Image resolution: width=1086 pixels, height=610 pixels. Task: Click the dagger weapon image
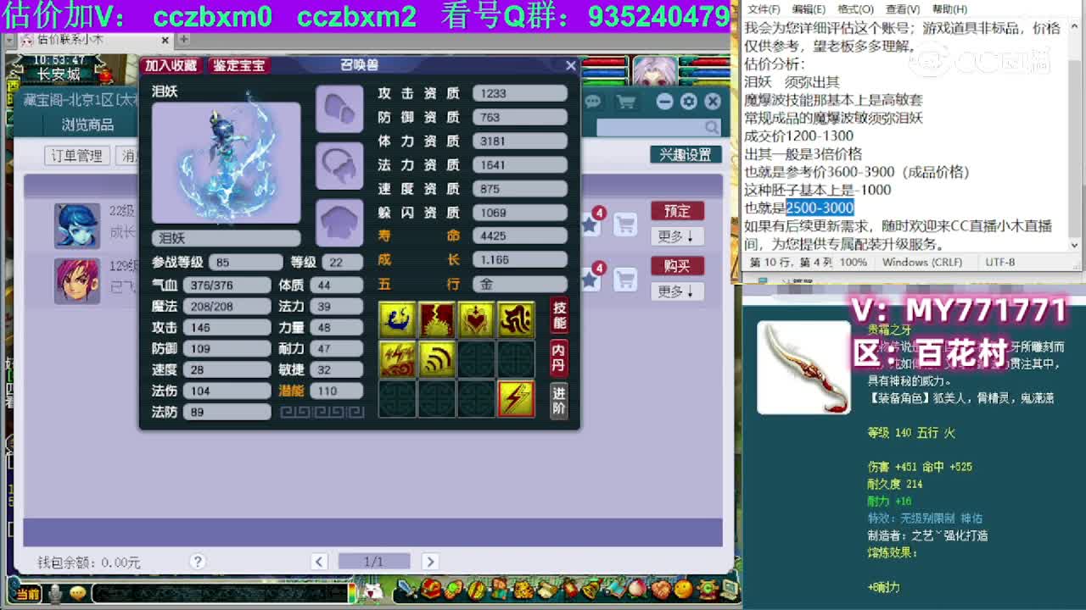803,368
